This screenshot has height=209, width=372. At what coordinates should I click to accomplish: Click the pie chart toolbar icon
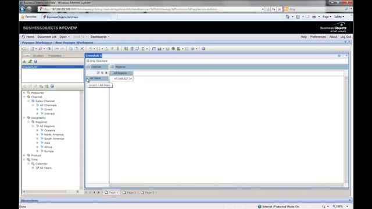coord(173,49)
